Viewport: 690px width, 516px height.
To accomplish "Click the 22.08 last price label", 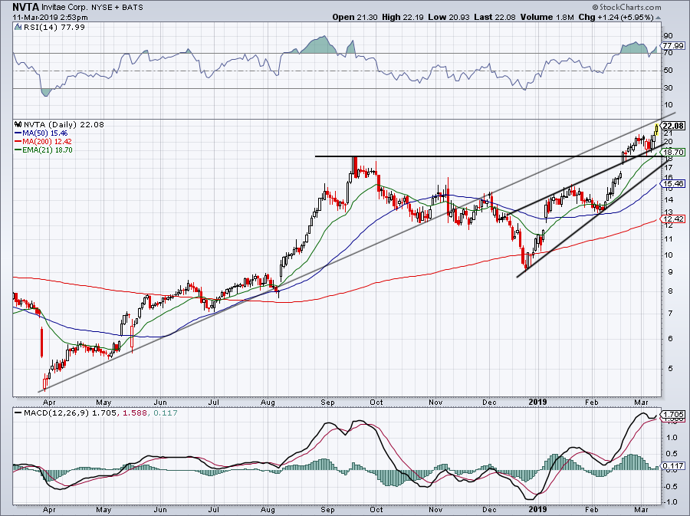I will pos(673,126).
